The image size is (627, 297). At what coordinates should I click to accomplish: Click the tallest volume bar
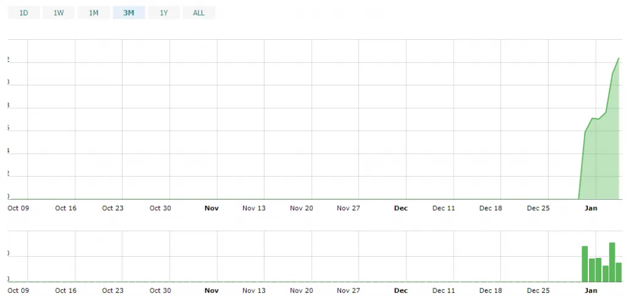click(612, 262)
